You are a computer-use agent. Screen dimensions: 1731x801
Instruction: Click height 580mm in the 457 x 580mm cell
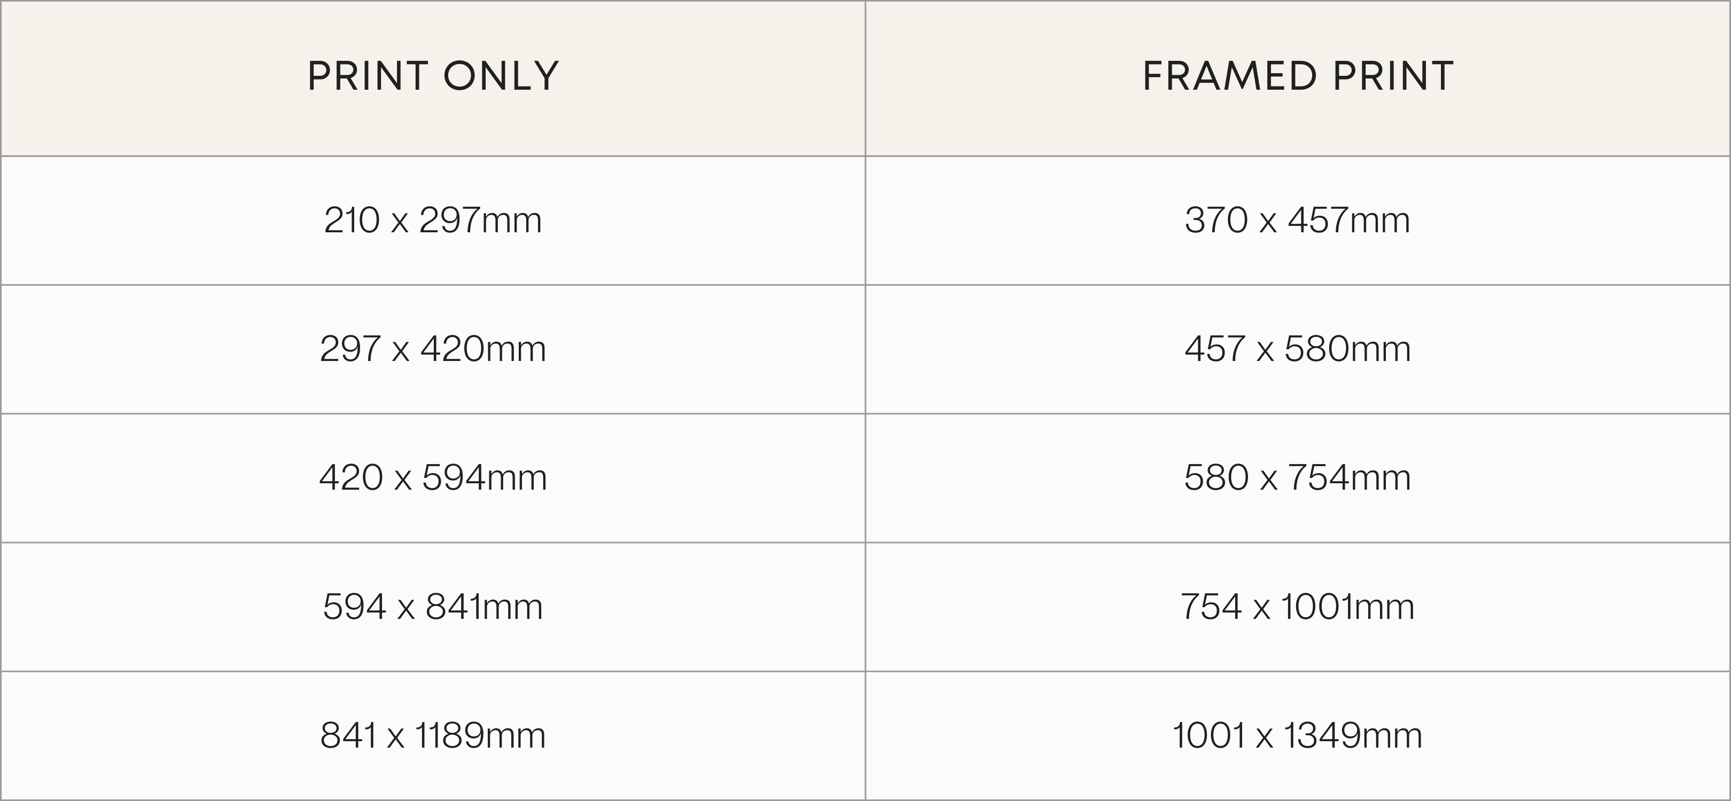1347,349
